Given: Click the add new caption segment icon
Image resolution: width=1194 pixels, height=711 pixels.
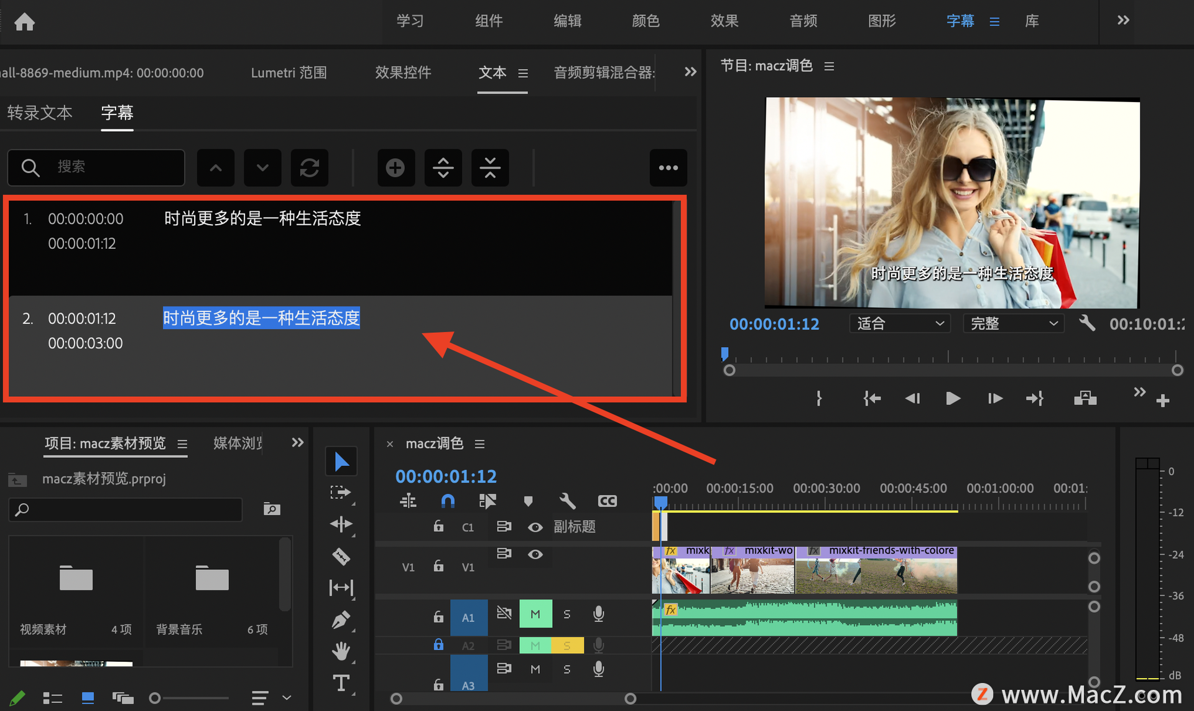Looking at the screenshot, I should coord(396,167).
